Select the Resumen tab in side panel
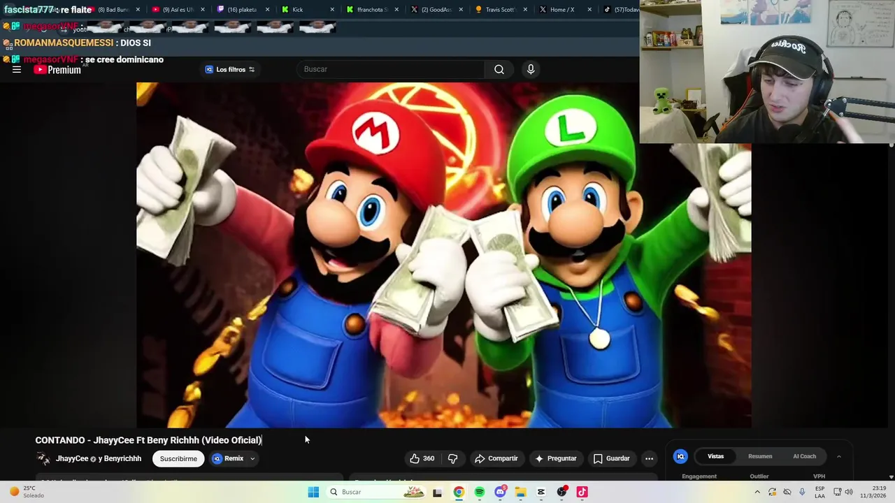Image resolution: width=895 pixels, height=503 pixels. [x=760, y=456]
